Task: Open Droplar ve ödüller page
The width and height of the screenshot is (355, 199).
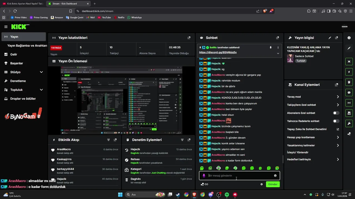Action: point(24,99)
